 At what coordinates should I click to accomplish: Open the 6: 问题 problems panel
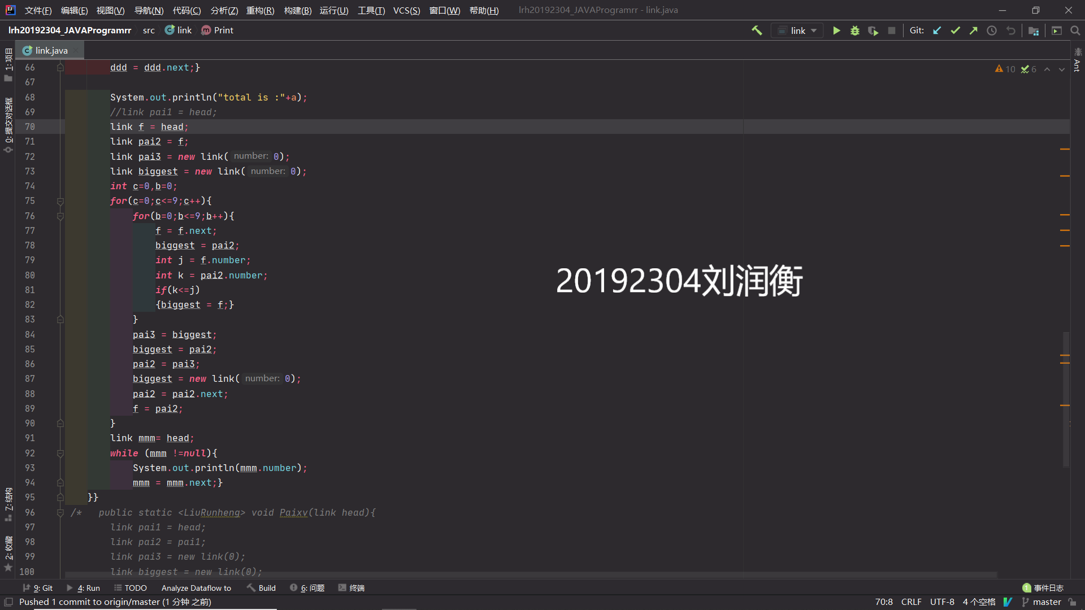pos(307,588)
